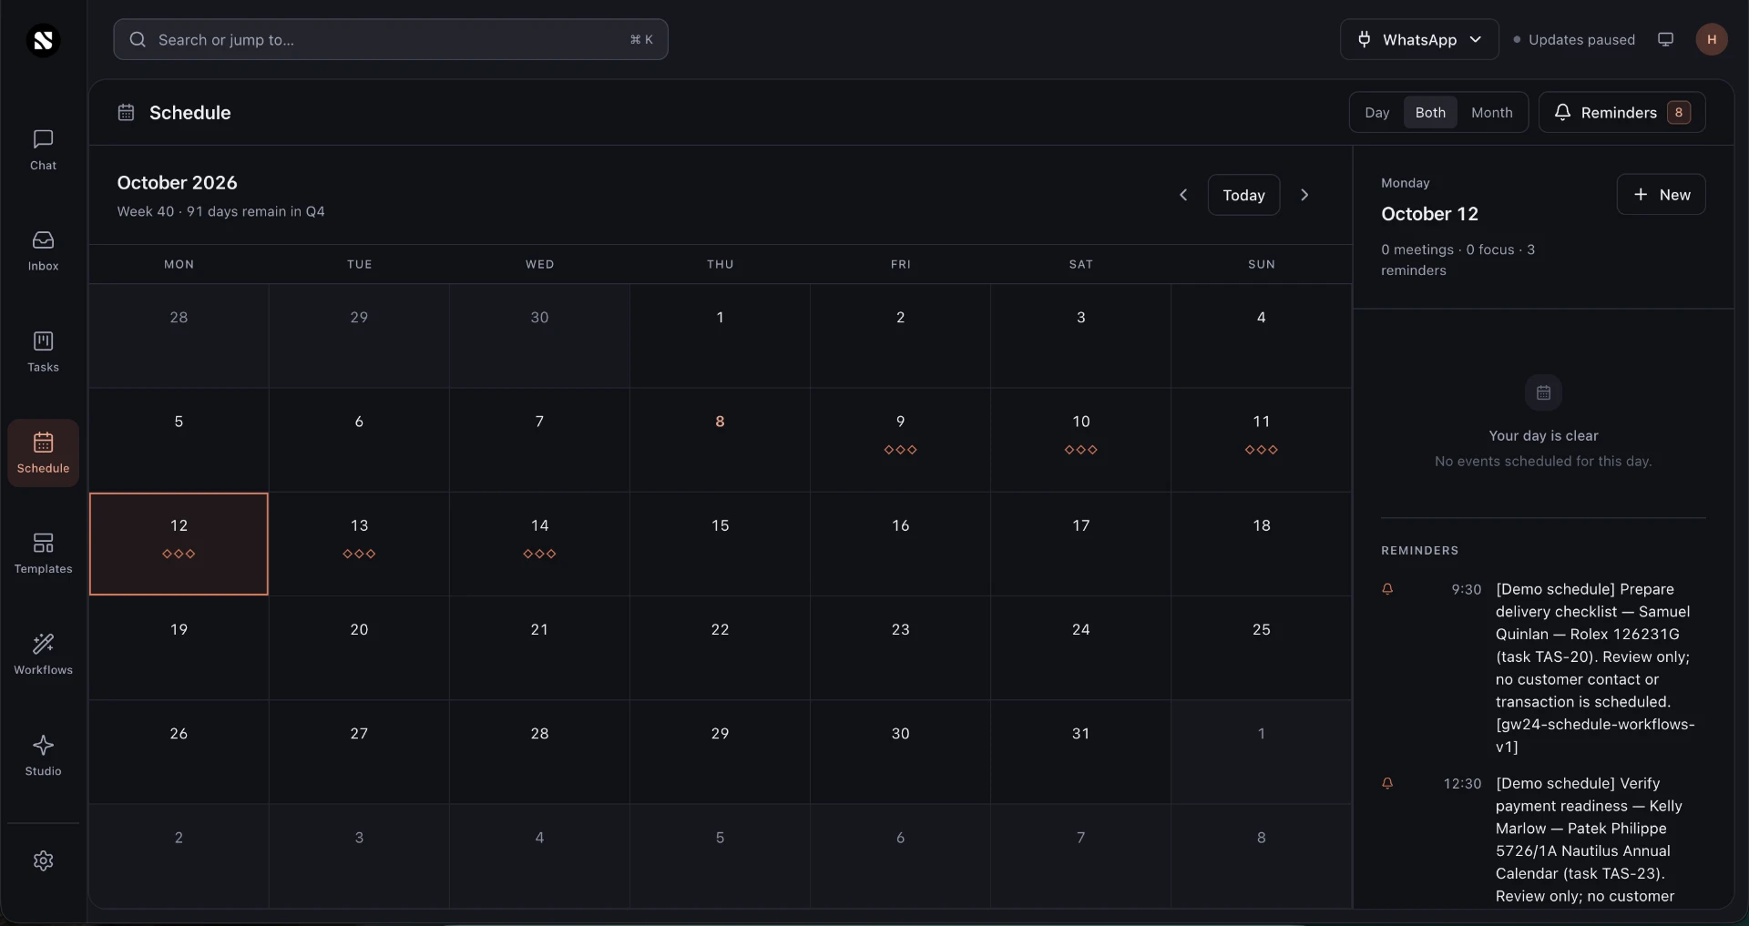Select October 6 in the calendar
The image size is (1749, 926).
(x=359, y=440)
